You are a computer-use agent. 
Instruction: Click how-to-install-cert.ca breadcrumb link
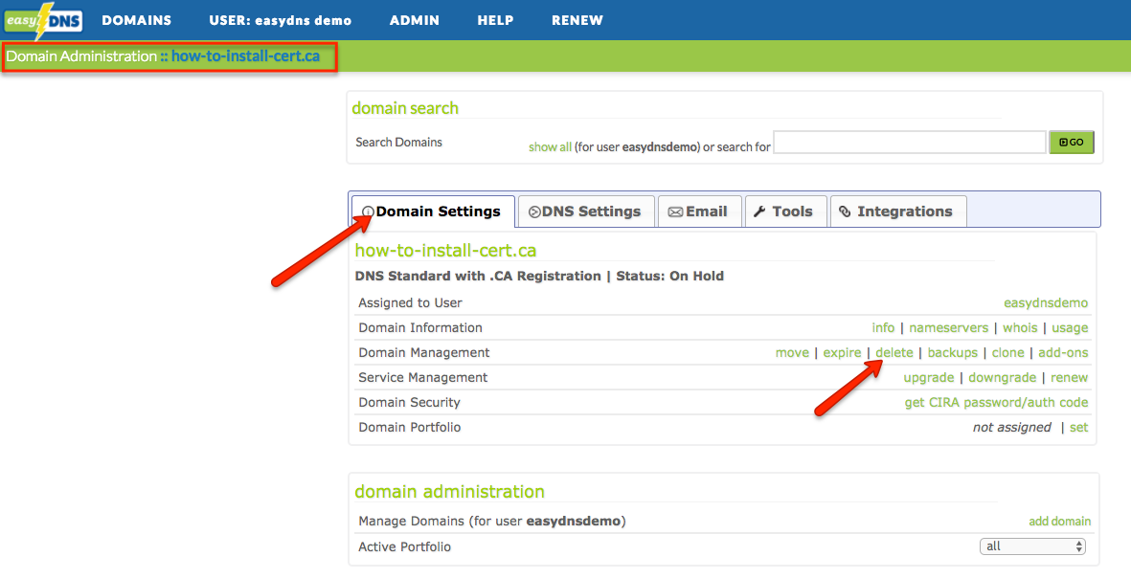245,56
